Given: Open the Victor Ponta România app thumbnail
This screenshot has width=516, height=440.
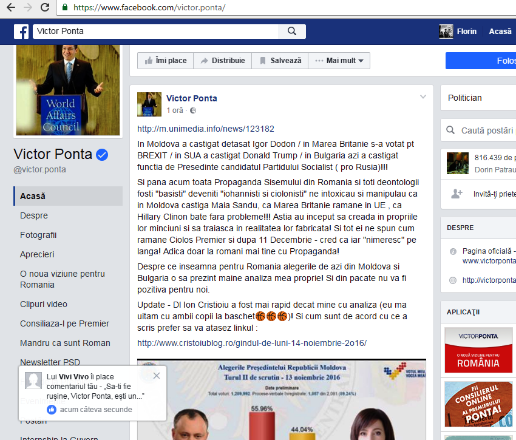Looking at the screenshot, I should [x=478, y=350].
